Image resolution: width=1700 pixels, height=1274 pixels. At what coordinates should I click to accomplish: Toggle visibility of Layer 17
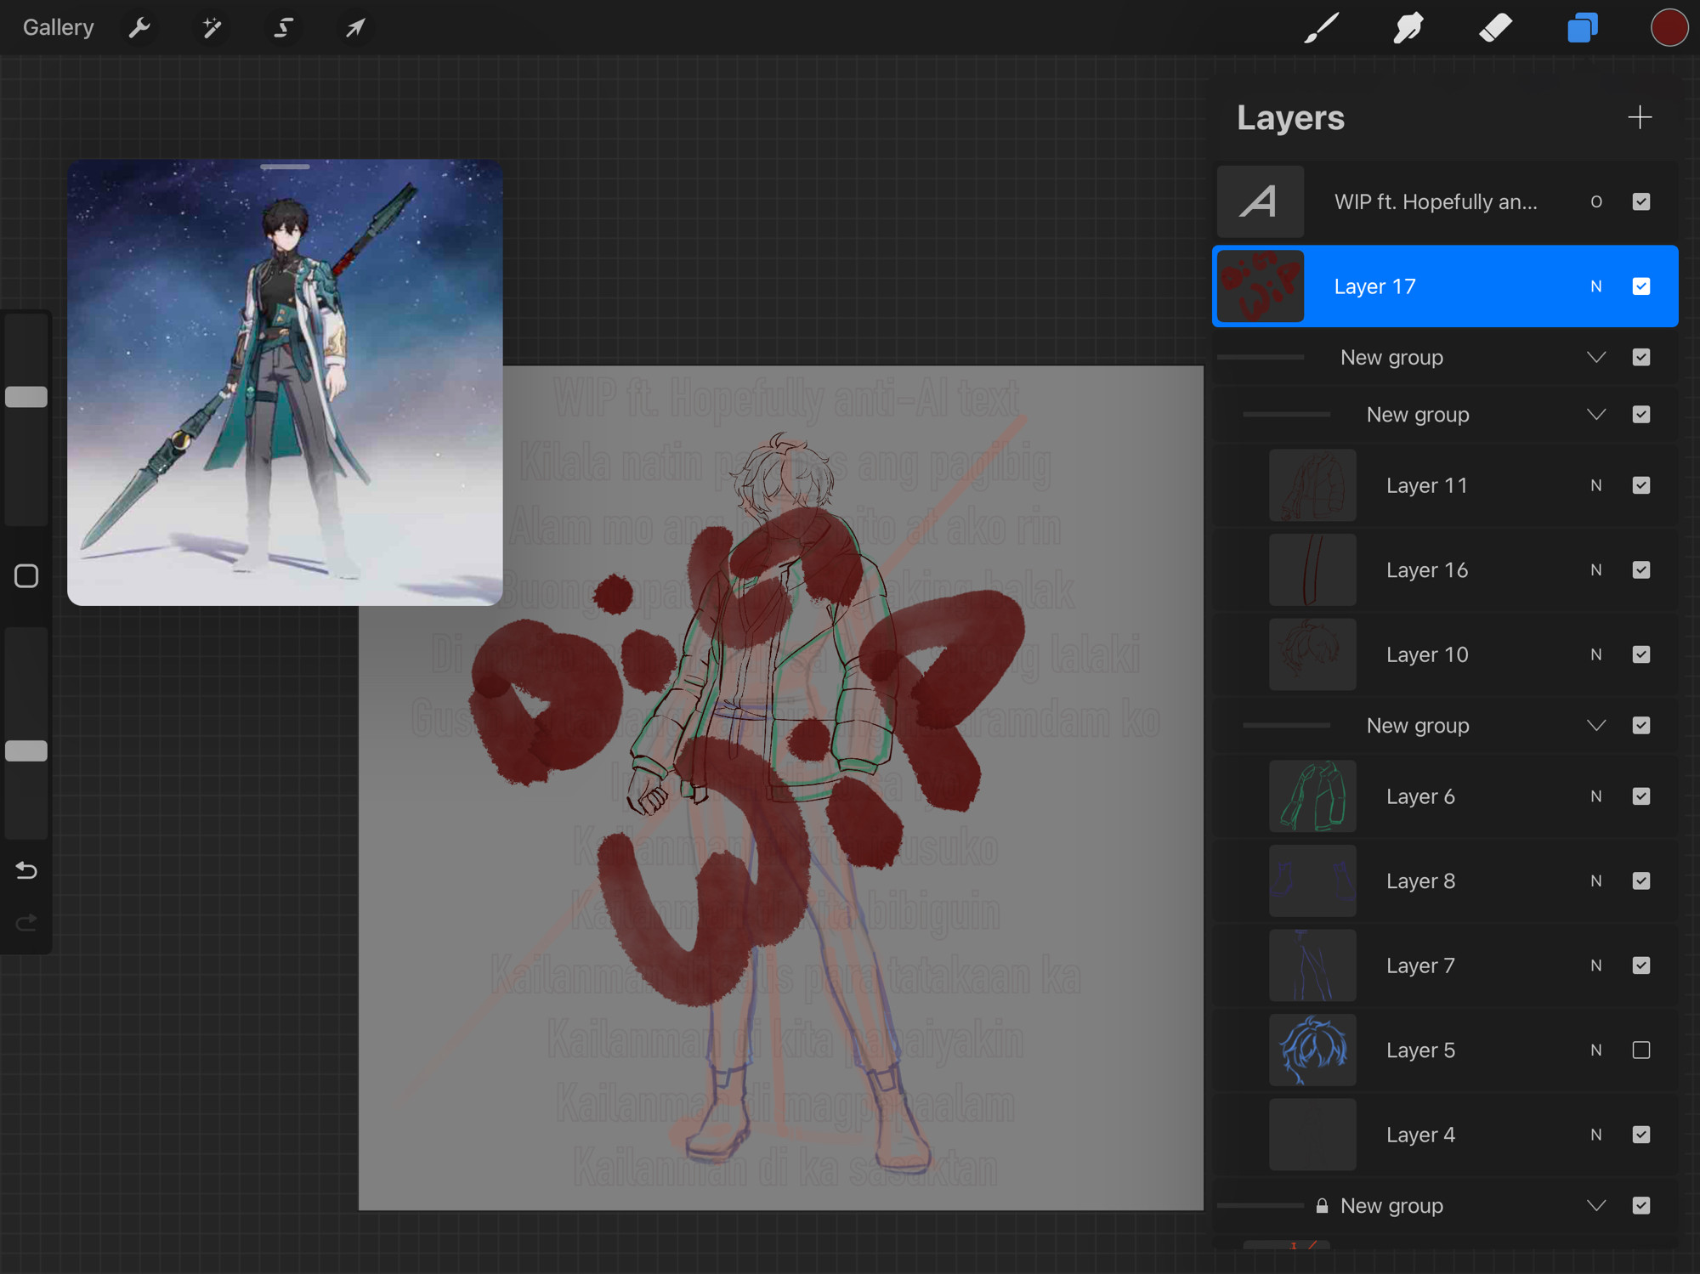[x=1641, y=286]
